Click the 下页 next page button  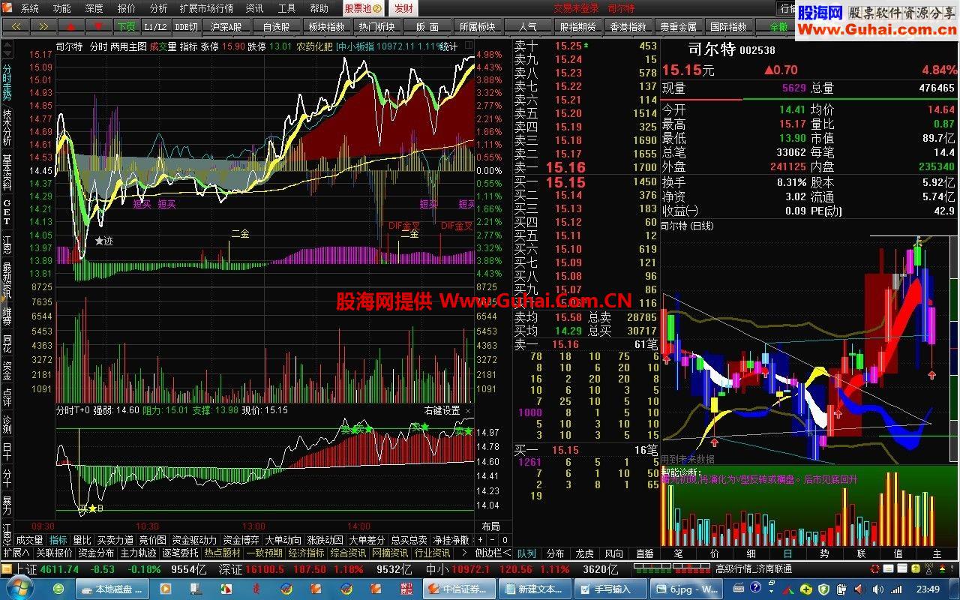click(126, 26)
